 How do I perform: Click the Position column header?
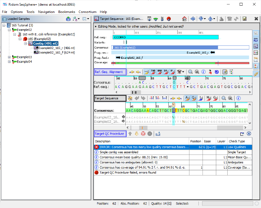tap(196, 142)
